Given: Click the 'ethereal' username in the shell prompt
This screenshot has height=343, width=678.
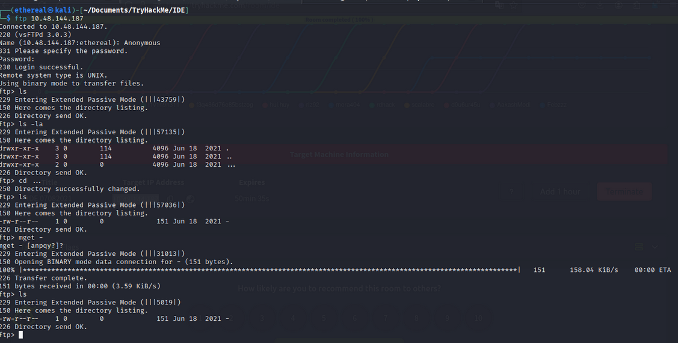Looking at the screenshot, I should (x=28, y=10).
